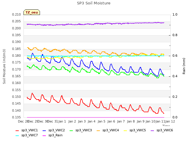This screenshot has width=188, height=141.
Task: Click the 0.6 rain axis tick label
Action: tap(175, 56)
